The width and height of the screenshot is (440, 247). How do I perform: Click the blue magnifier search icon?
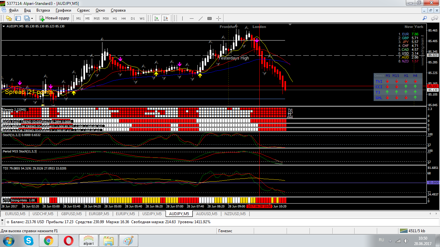[x=425, y=18]
